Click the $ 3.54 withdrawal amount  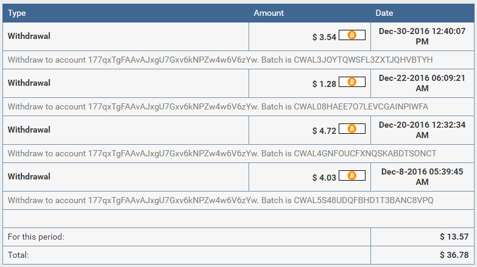pyautogui.click(x=324, y=37)
